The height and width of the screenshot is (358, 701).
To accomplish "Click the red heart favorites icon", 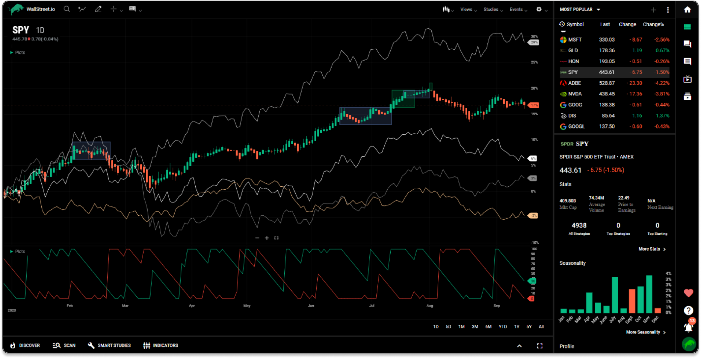I will [x=688, y=293].
